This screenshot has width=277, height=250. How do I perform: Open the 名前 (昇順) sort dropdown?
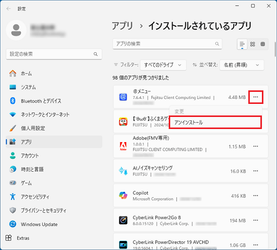pyautogui.click(x=242, y=65)
